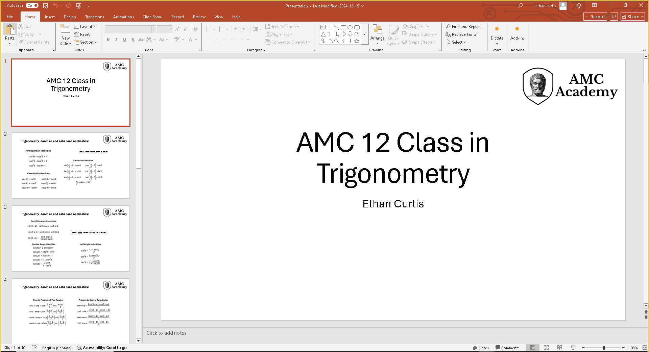Click the New Slide icon
This screenshot has height=352, width=649.
65,29
